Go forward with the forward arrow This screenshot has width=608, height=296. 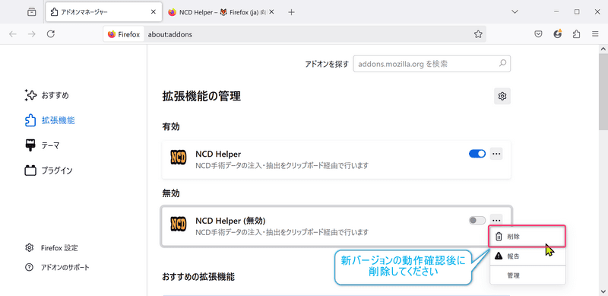[x=32, y=34]
